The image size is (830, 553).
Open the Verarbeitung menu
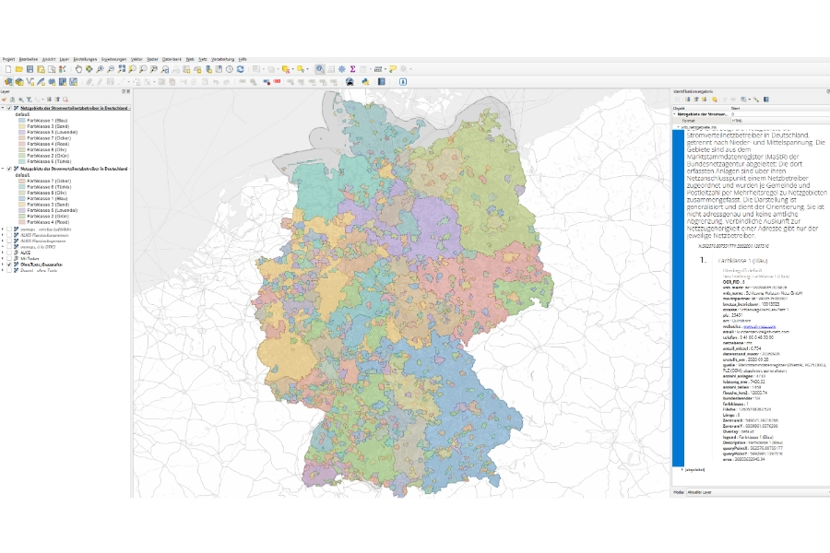pos(222,59)
